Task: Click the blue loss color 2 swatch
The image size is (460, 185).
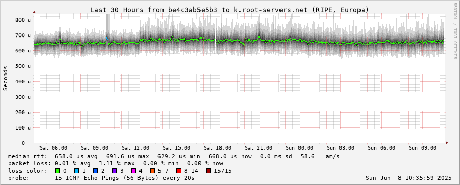Action: tap(95, 171)
